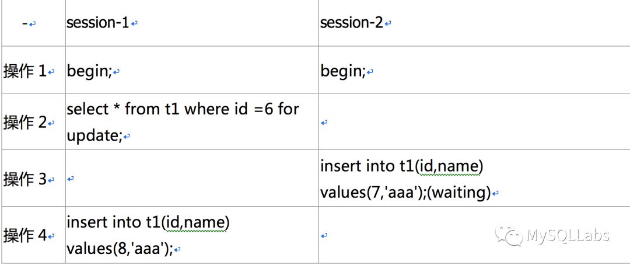Select the 操作 2 row label
630x265 pixels.
(25, 123)
